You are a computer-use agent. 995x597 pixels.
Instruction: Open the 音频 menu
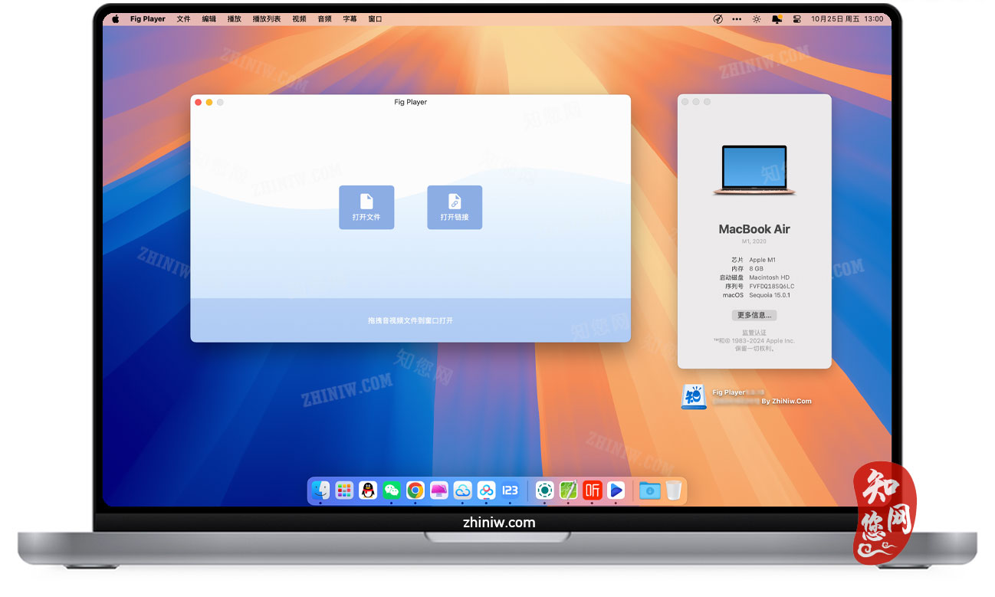(x=324, y=19)
